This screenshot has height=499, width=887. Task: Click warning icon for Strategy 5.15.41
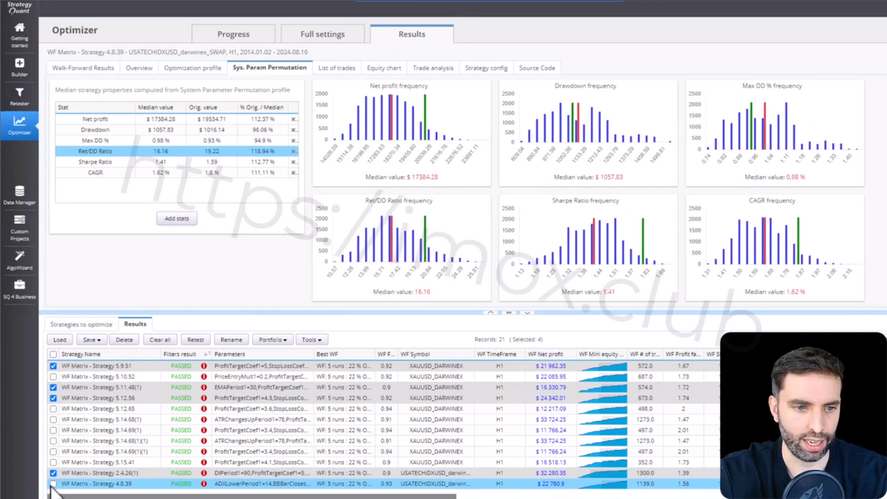click(x=204, y=462)
